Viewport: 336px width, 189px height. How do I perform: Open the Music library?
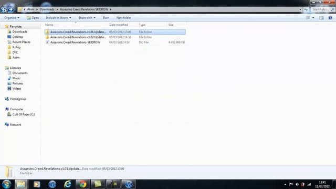pyautogui.click(x=16, y=78)
